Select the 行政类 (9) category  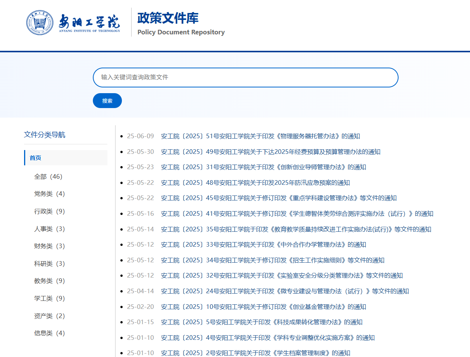[49, 211]
